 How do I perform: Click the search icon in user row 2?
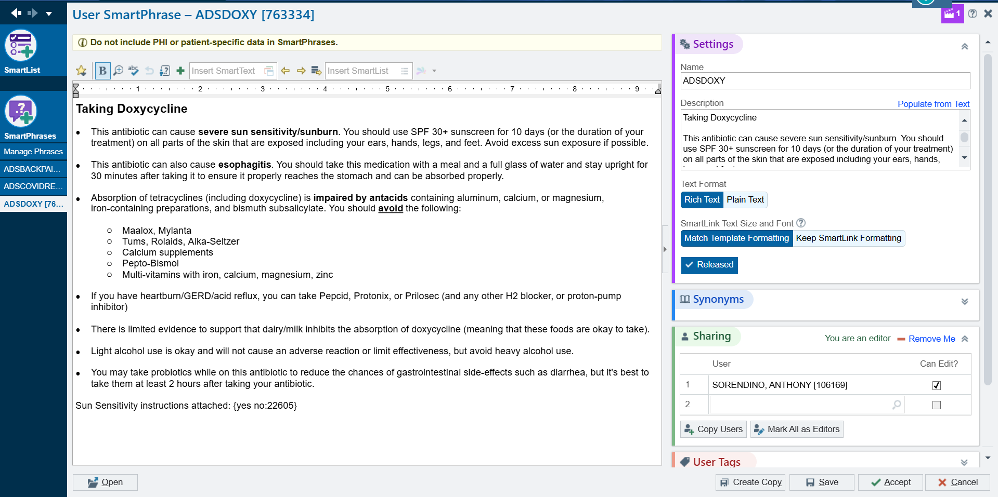[897, 405]
